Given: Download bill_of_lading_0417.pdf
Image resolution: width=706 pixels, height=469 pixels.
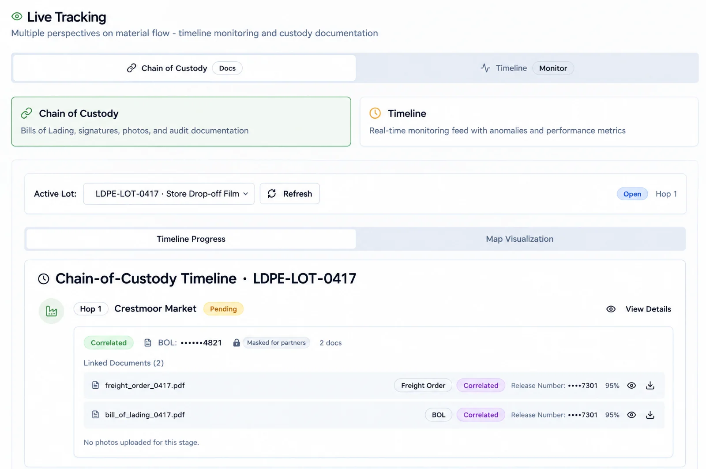Looking at the screenshot, I should (650, 415).
